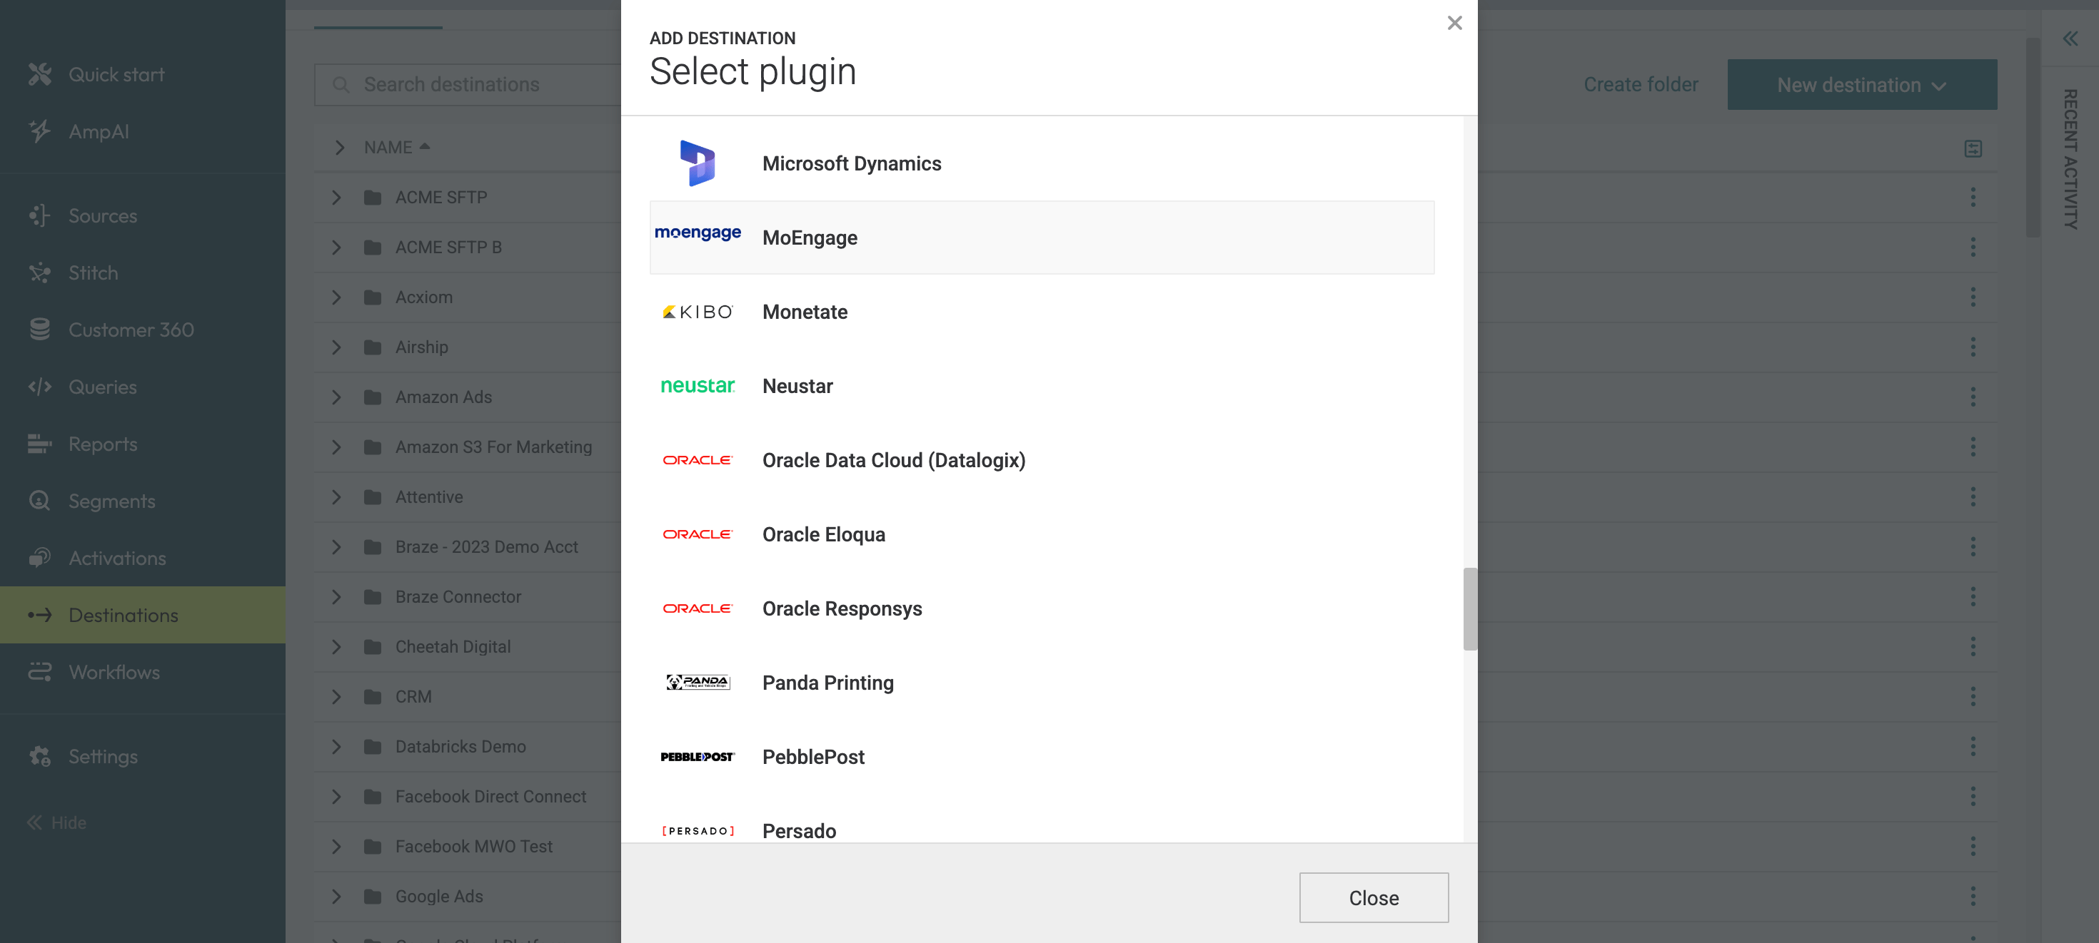The image size is (2099, 943).
Task: Close the Add Destination dialog with the X
Action: click(x=1454, y=23)
